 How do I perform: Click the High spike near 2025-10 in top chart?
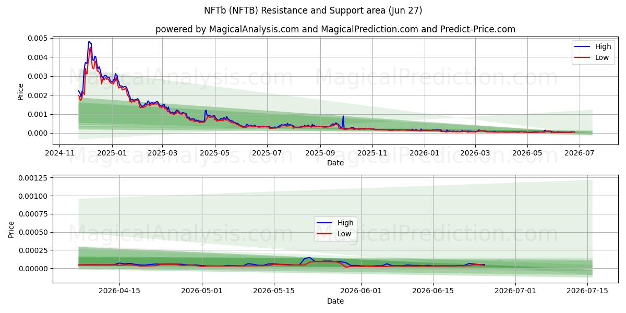(x=343, y=116)
